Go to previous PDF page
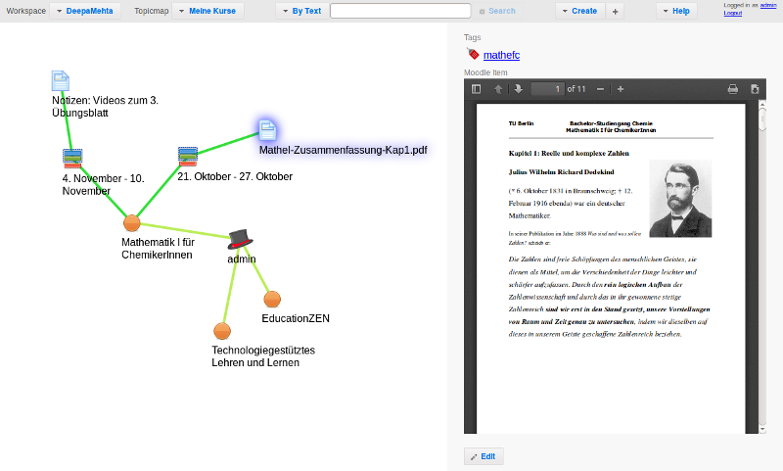Viewport: 783px width, 471px height. click(x=498, y=89)
